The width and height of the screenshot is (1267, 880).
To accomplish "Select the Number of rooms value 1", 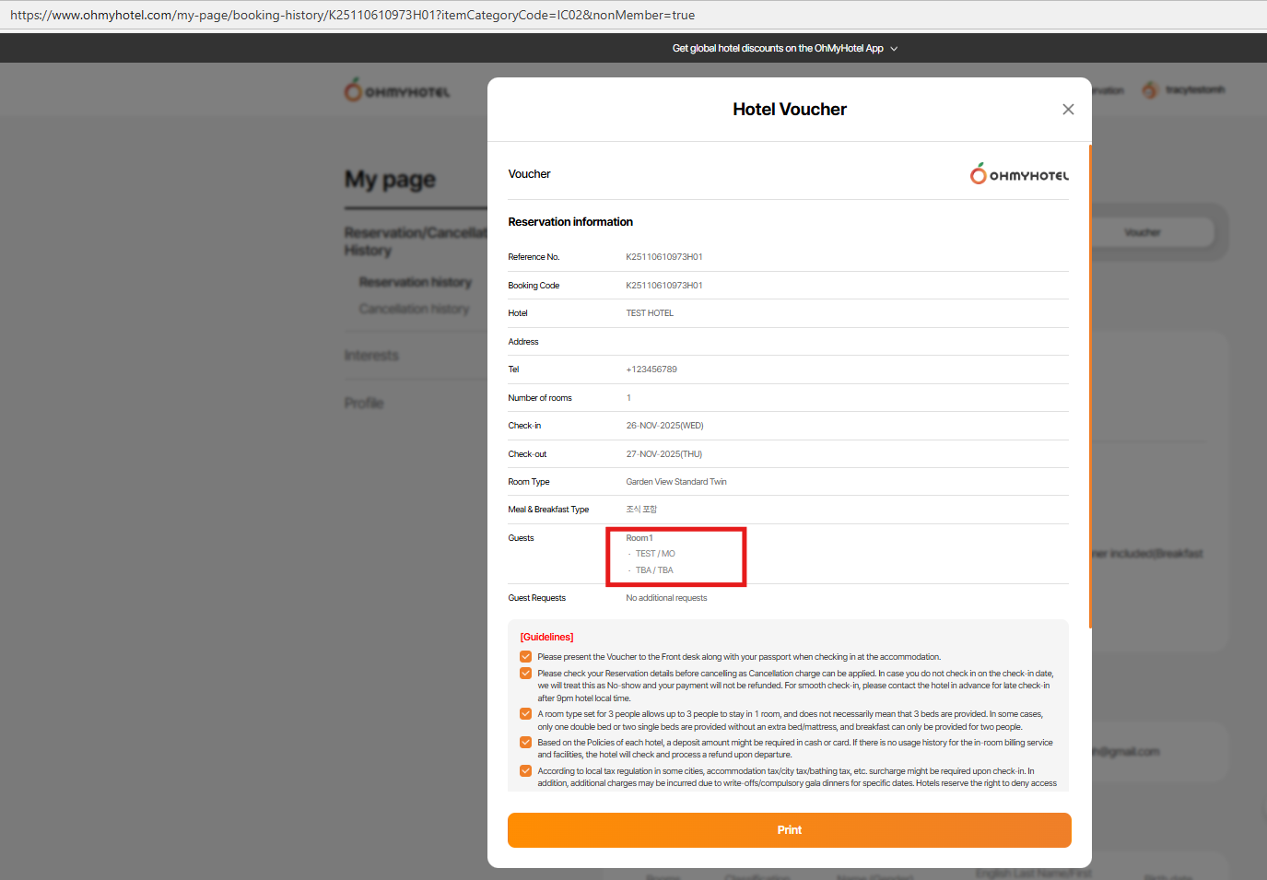I will click(628, 398).
